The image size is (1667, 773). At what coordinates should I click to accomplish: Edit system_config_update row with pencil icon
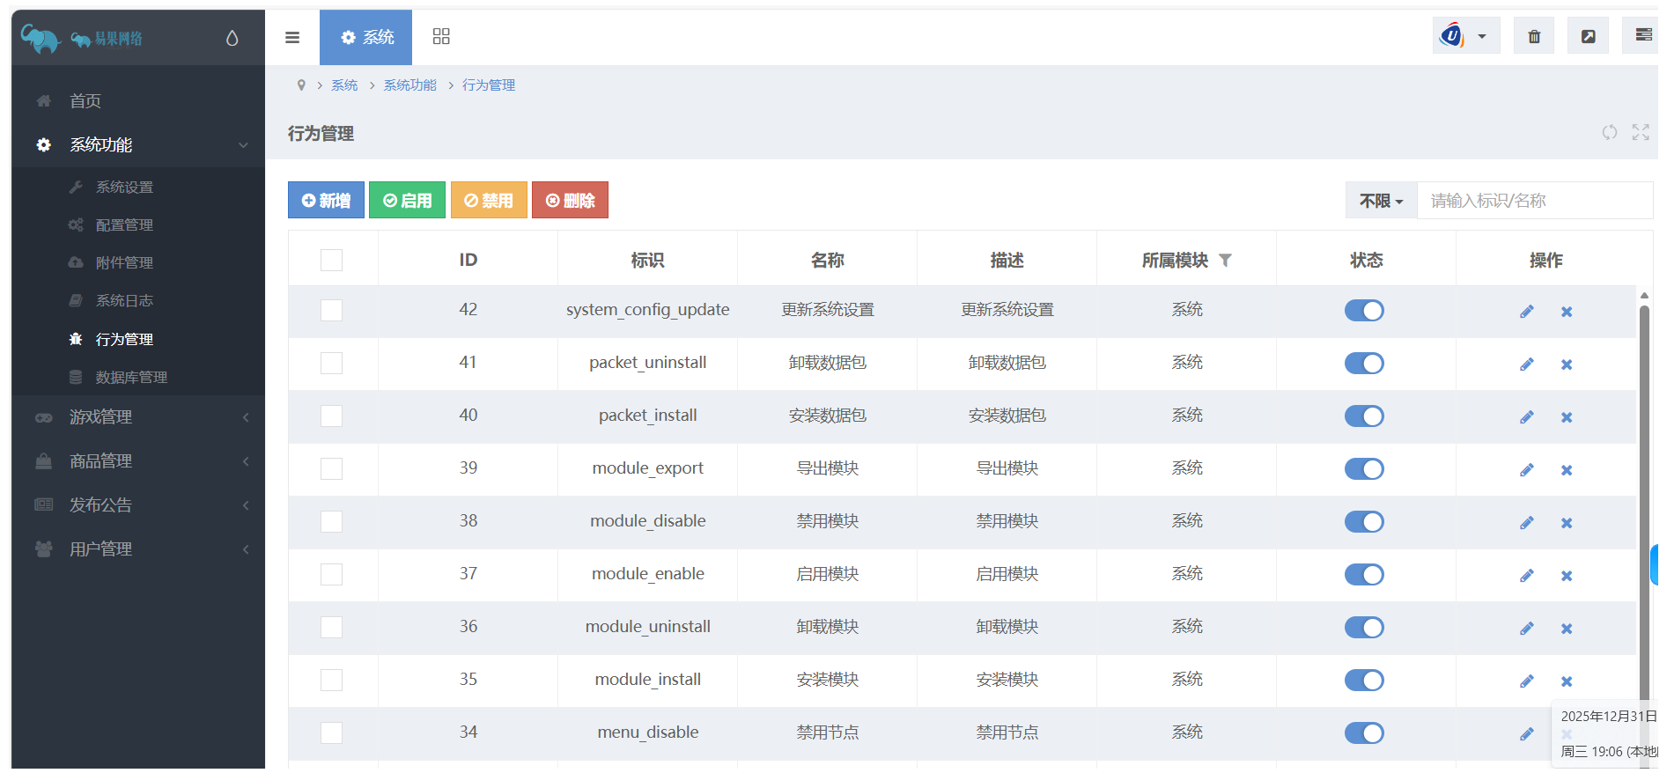1526,311
